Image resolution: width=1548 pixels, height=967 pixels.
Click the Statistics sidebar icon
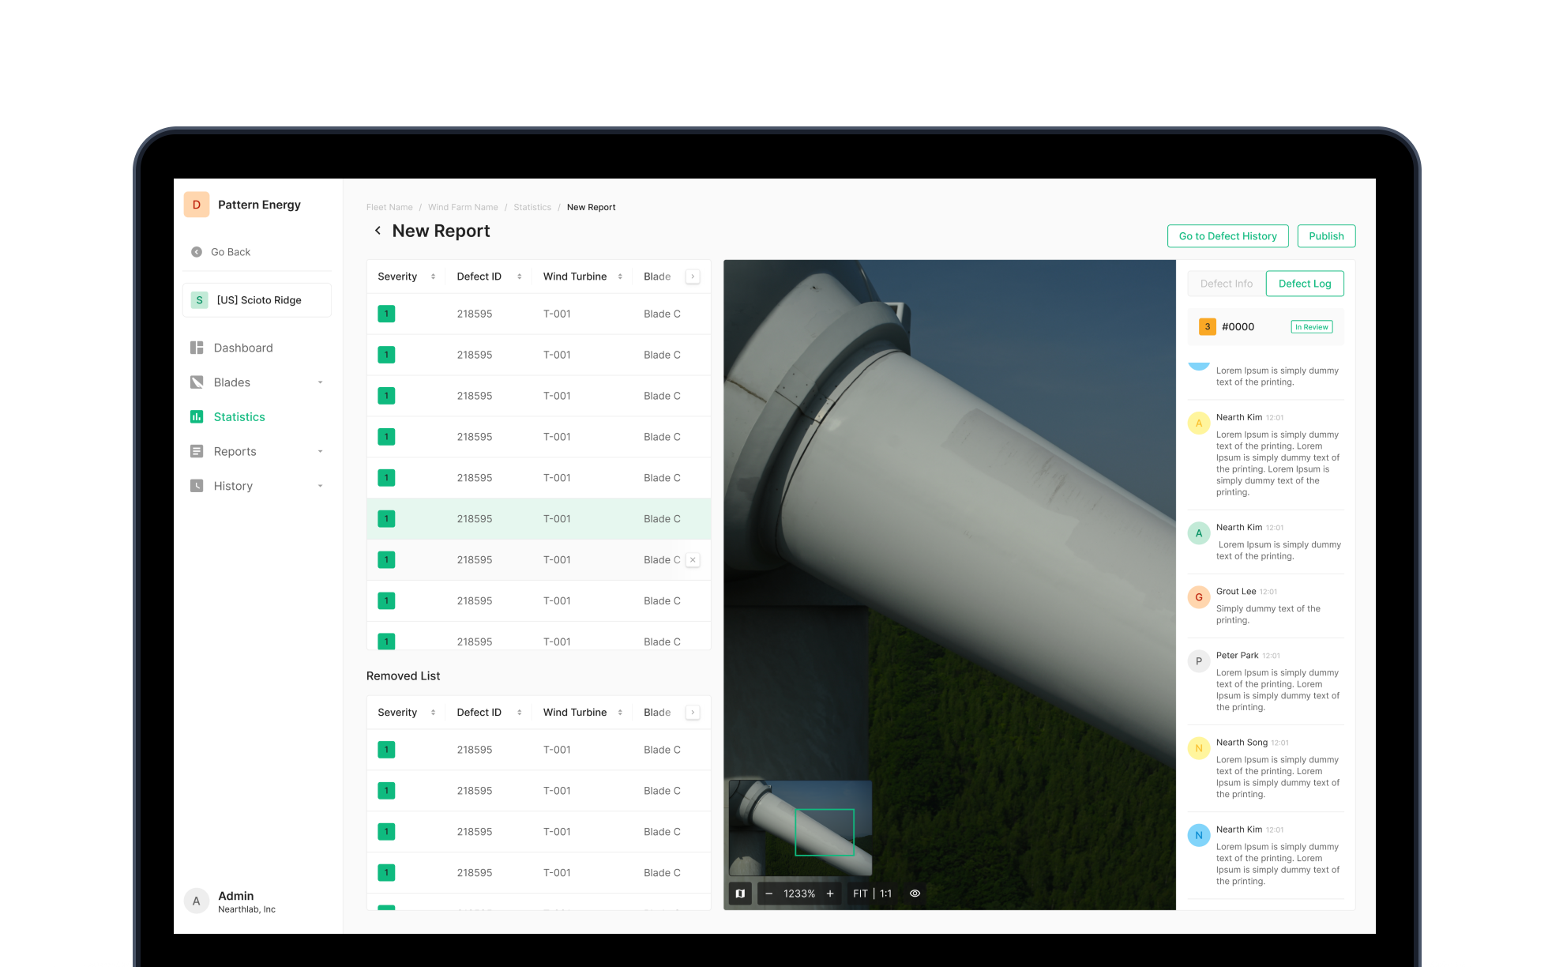[x=197, y=417]
